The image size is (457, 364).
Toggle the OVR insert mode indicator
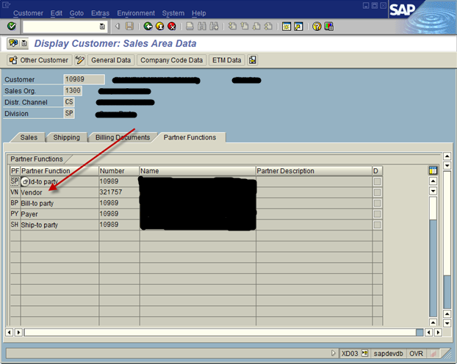(x=416, y=354)
